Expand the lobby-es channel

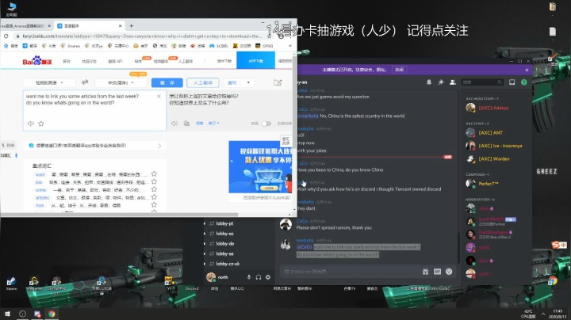click(x=205, y=234)
